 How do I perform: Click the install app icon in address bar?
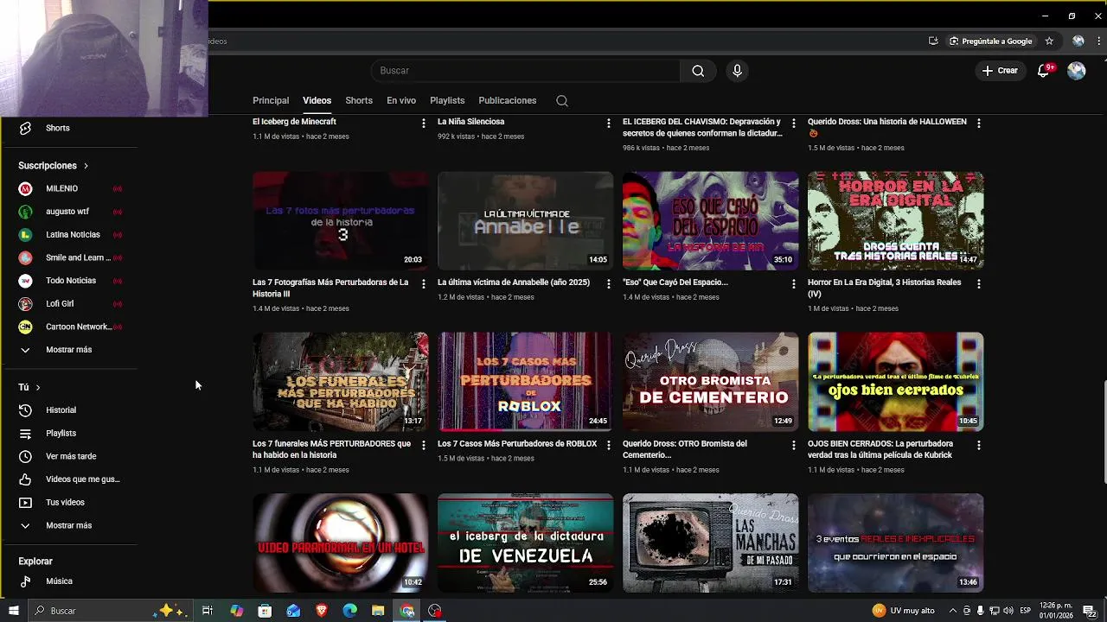pos(933,41)
